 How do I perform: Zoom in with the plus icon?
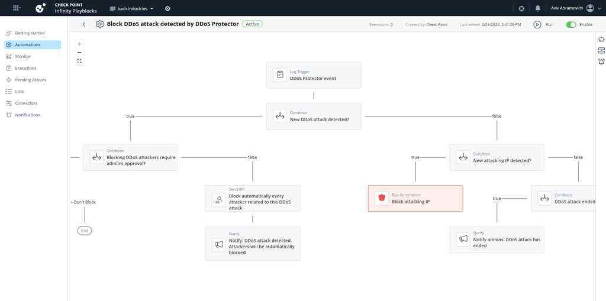79,44
